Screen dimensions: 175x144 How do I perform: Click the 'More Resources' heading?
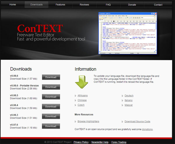pos(84,115)
